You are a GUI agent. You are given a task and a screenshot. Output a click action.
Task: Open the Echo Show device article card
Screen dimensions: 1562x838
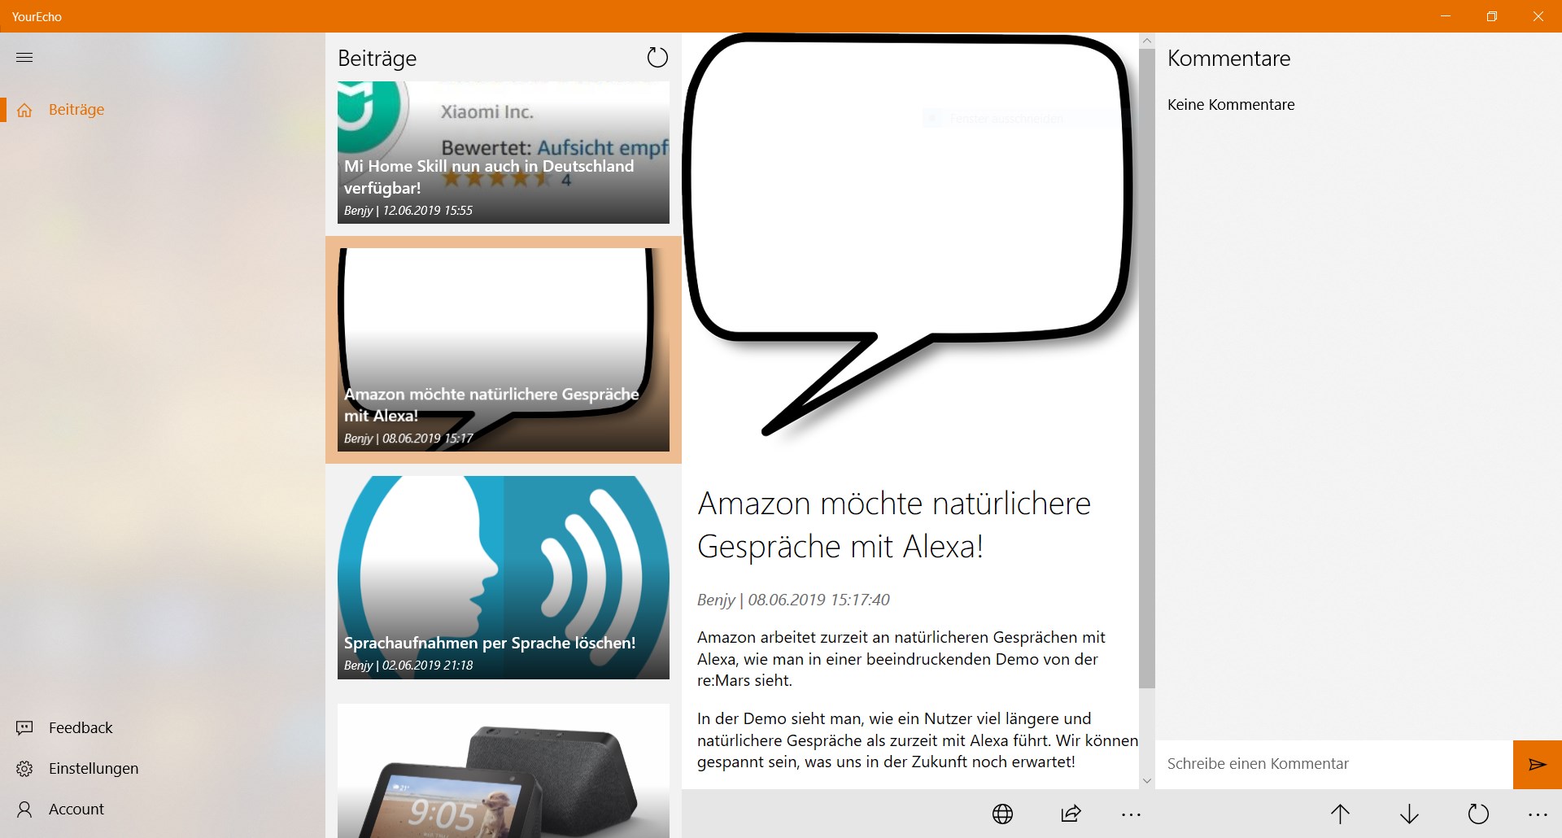click(x=504, y=770)
